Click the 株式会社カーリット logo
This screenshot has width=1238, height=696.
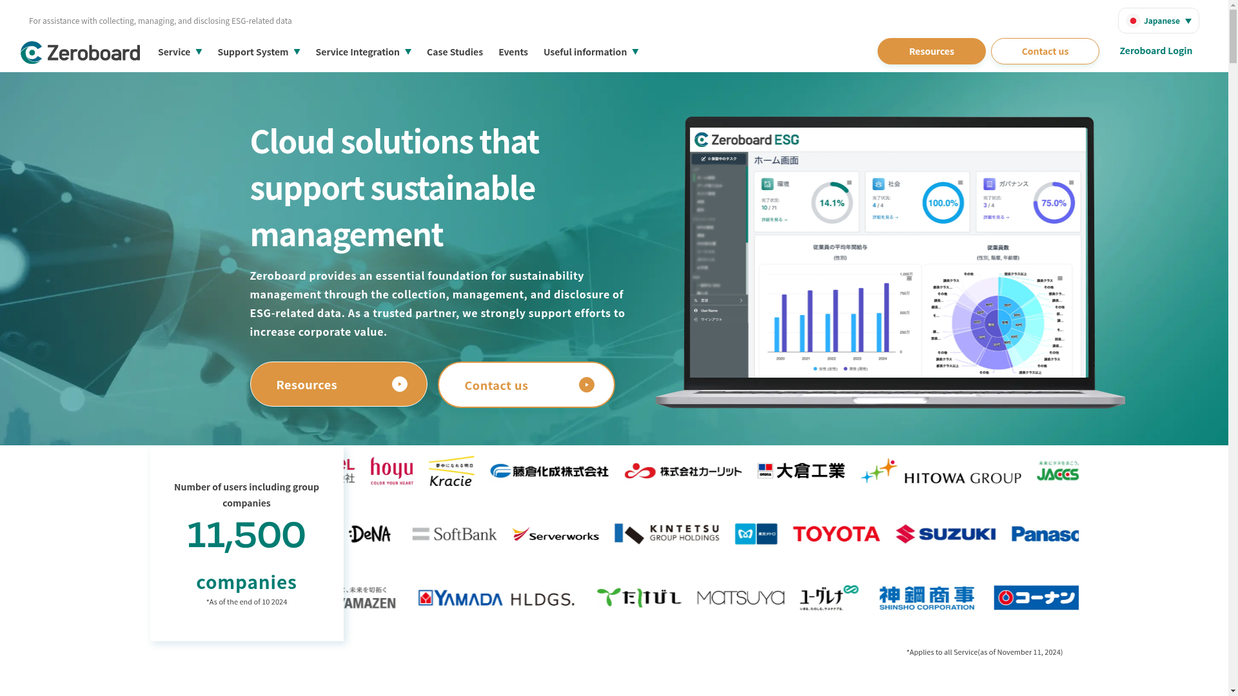[x=683, y=471]
